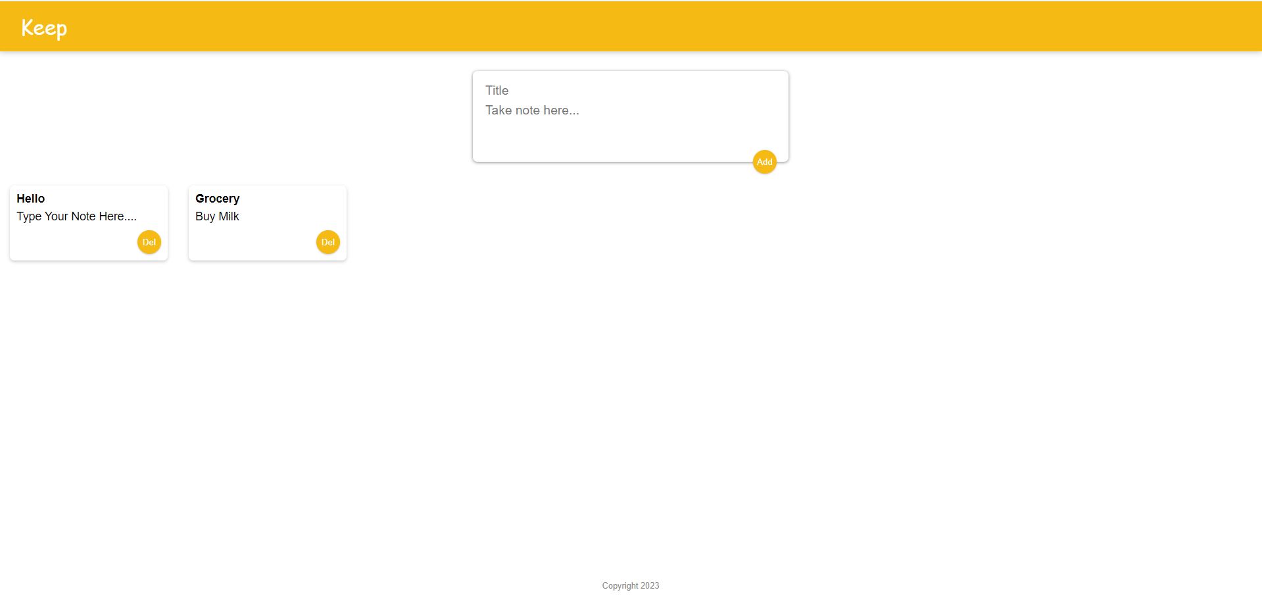Click the Keep logo in header

pos(44,28)
